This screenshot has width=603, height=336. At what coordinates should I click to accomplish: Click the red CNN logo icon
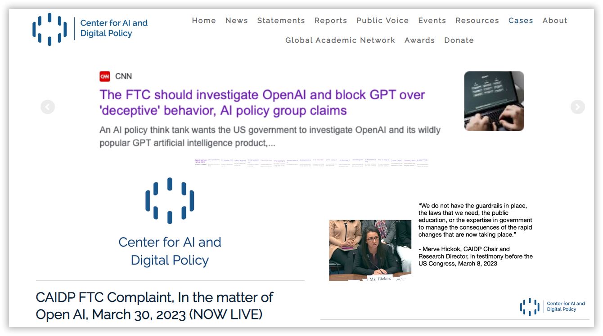click(105, 76)
